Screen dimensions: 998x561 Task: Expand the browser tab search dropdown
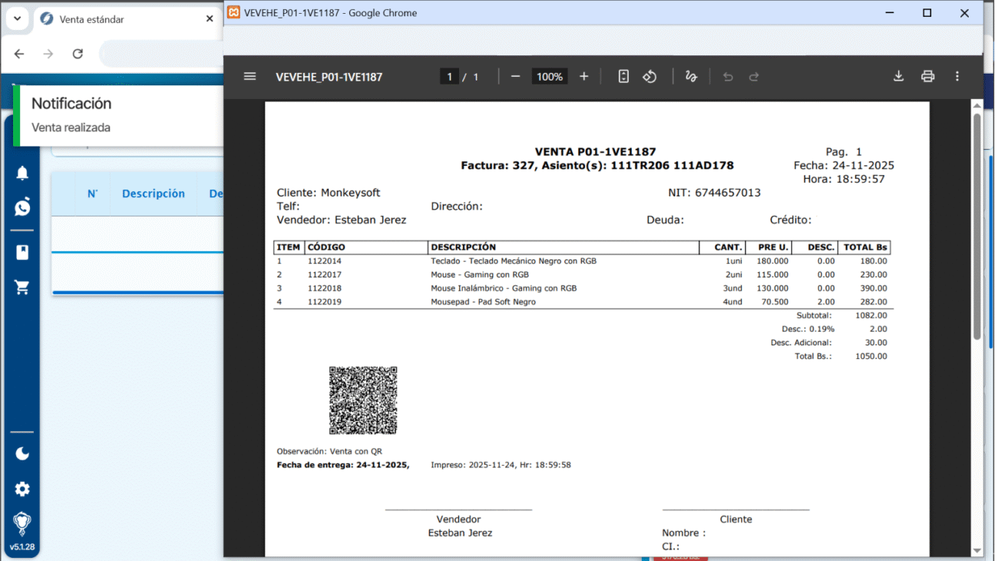(17, 18)
